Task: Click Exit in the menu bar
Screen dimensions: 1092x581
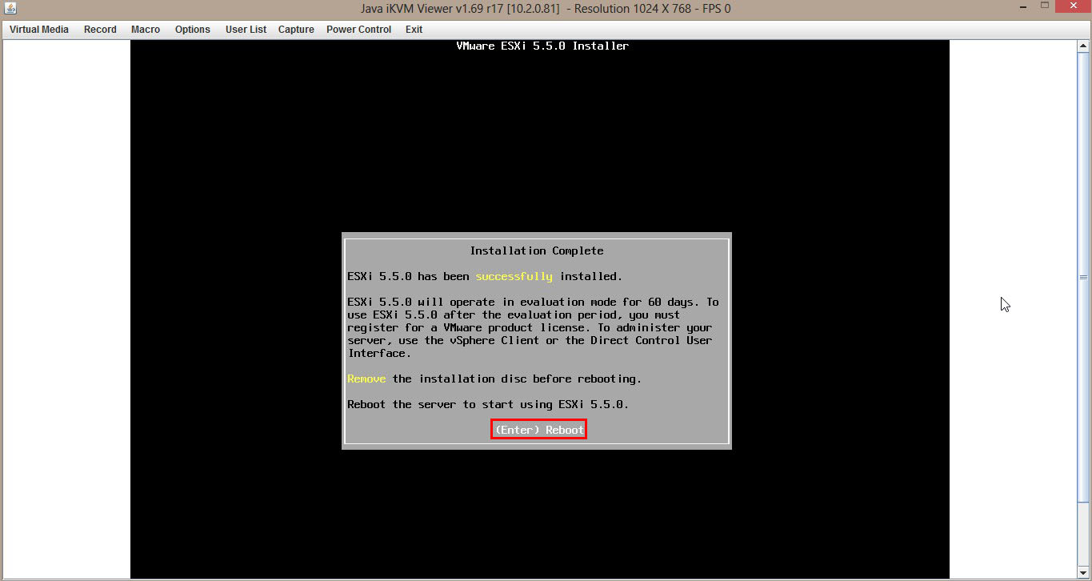Action: 414,30
